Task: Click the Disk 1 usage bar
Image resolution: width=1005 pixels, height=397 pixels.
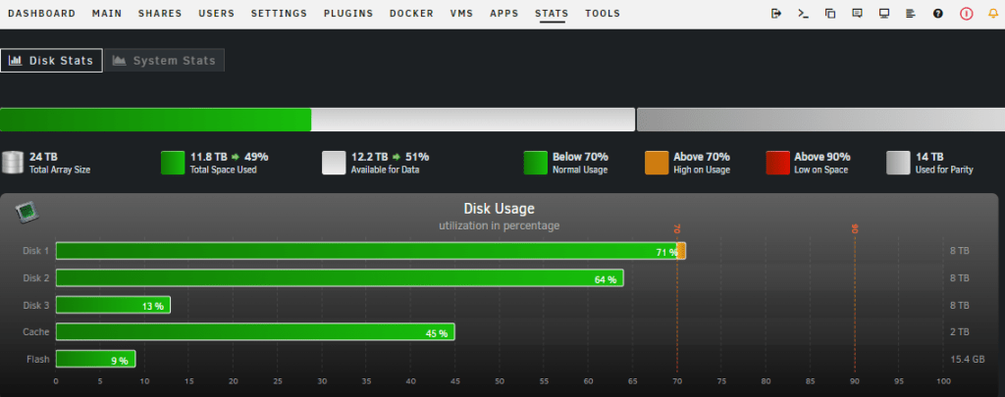Action: pyautogui.click(x=369, y=251)
